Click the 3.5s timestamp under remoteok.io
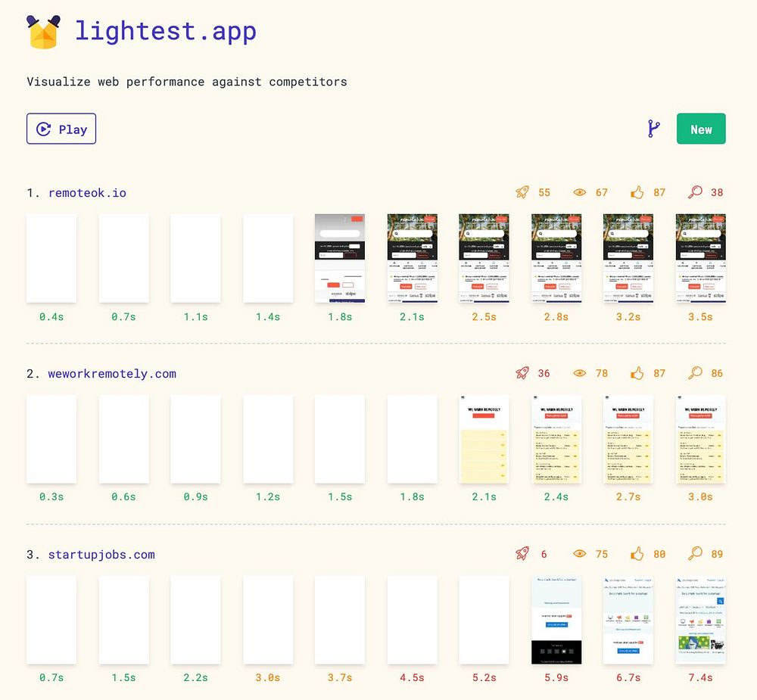 click(700, 317)
